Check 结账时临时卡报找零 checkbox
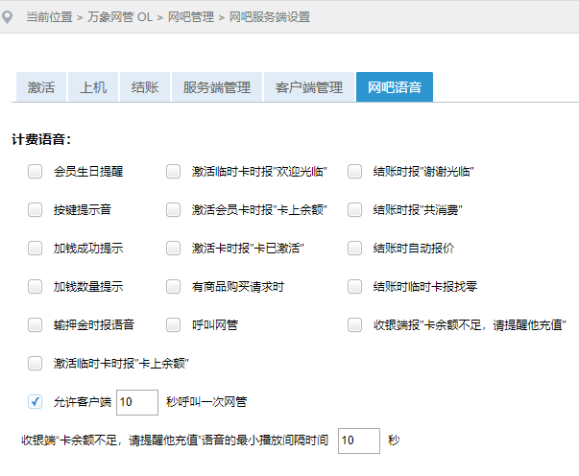Viewport: 579px width, 476px height. click(355, 286)
